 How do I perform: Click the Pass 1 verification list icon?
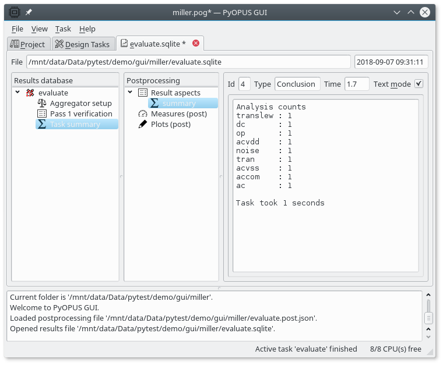42,114
